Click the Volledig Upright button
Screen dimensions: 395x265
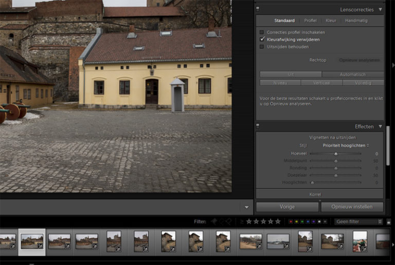tap(363, 83)
